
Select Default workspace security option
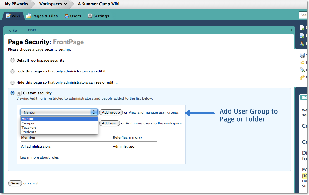click(12, 60)
